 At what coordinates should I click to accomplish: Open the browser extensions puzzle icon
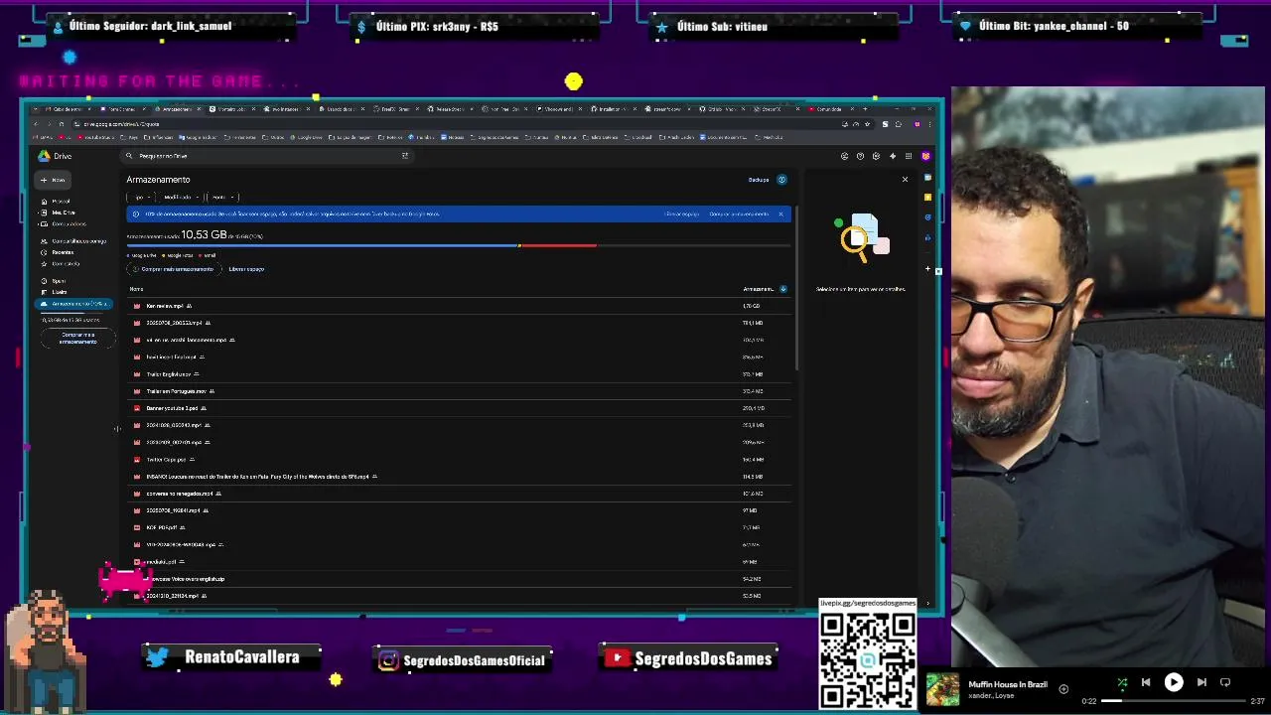tap(898, 124)
